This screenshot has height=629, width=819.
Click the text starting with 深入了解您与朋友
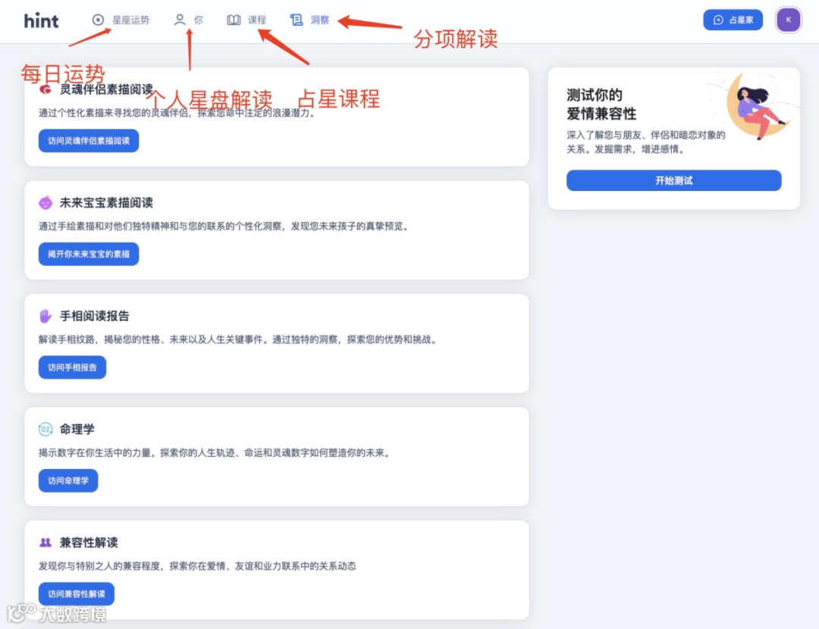tap(646, 142)
